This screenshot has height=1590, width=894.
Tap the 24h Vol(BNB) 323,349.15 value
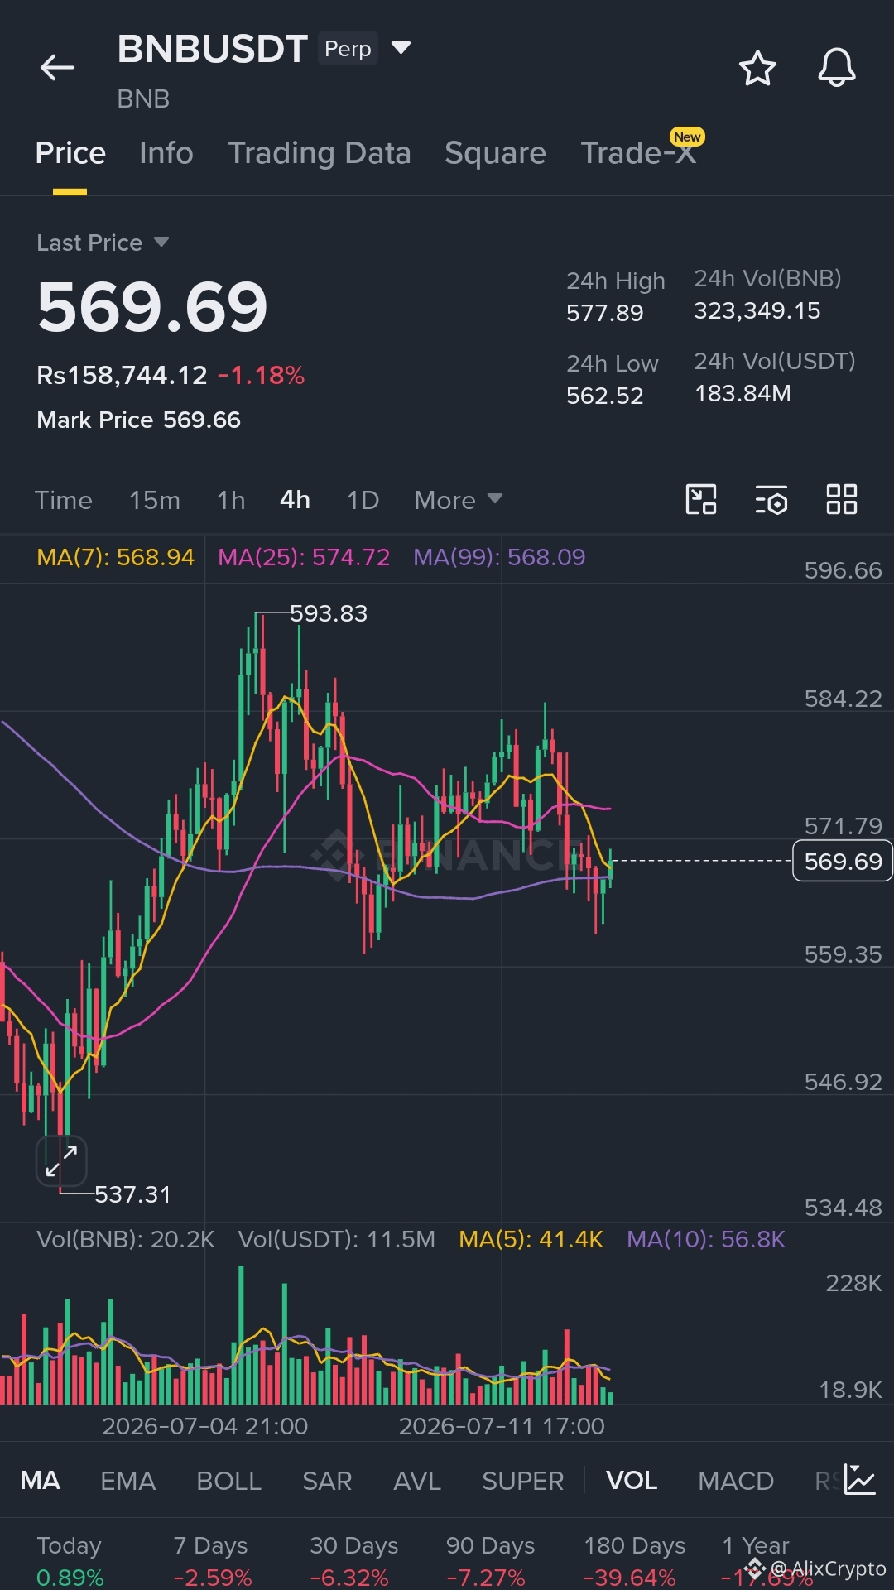tap(757, 310)
